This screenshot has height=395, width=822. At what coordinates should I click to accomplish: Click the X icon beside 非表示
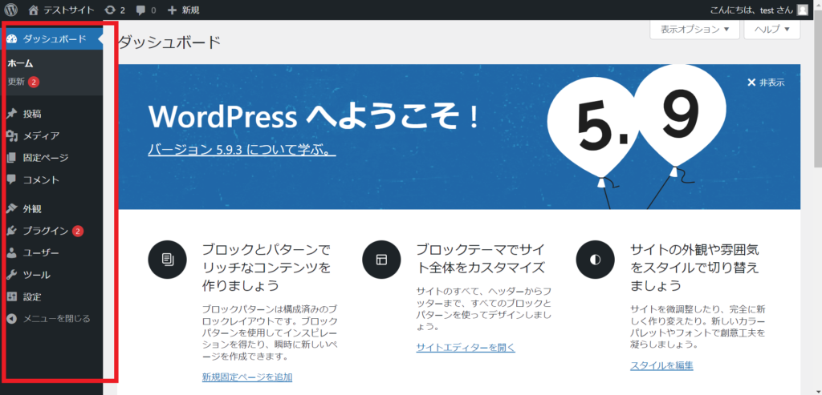coord(751,83)
